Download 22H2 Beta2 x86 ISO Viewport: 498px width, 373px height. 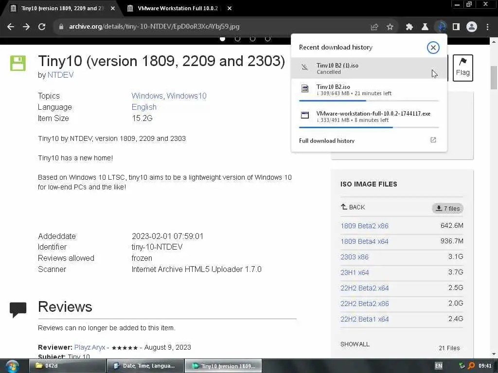[x=365, y=304]
